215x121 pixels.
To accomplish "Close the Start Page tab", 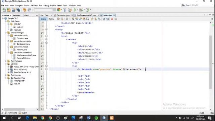I will [x=51, y=15].
